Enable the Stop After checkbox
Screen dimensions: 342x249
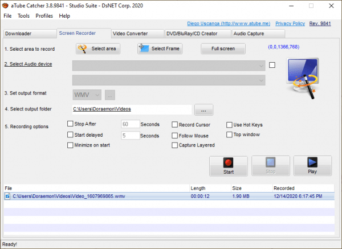(x=70, y=124)
